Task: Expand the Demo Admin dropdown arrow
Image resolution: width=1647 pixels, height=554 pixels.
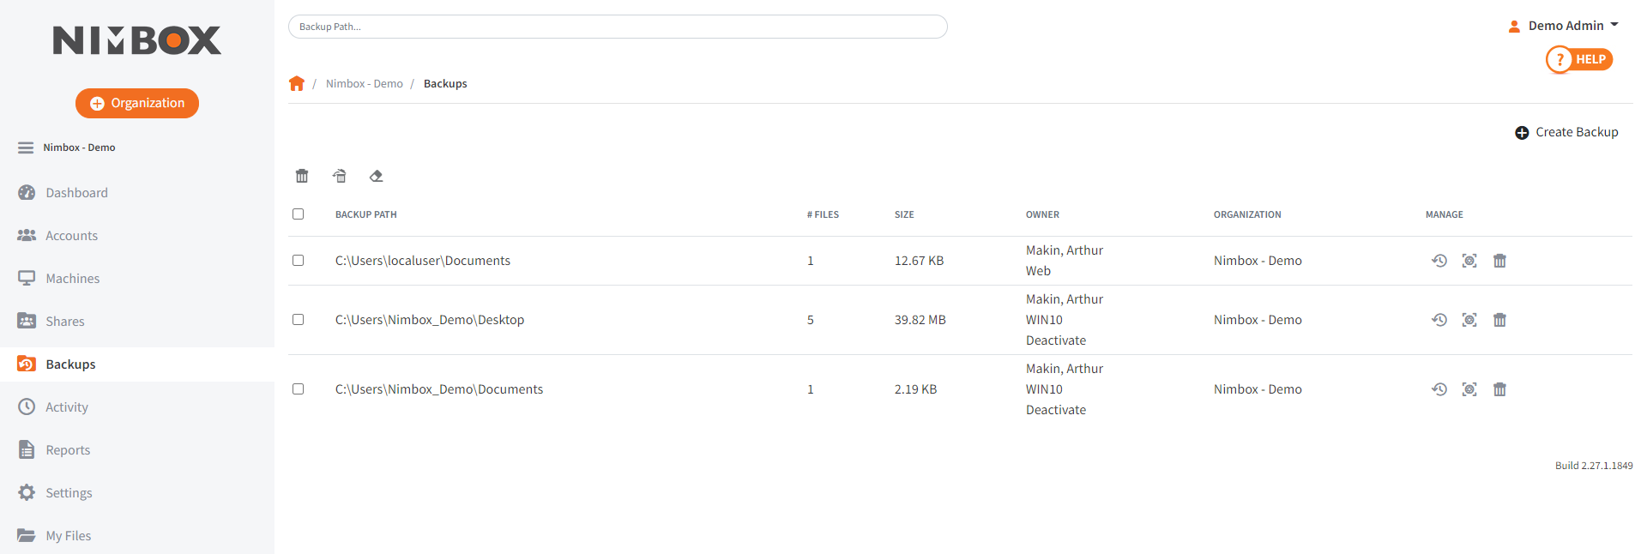Action: coord(1614,26)
